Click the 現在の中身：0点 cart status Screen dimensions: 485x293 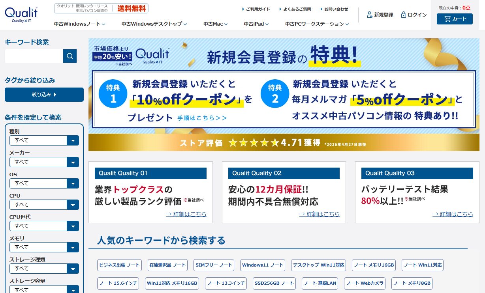455,7
